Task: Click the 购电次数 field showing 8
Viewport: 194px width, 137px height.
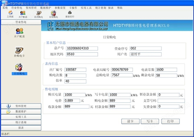Action: (75, 75)
